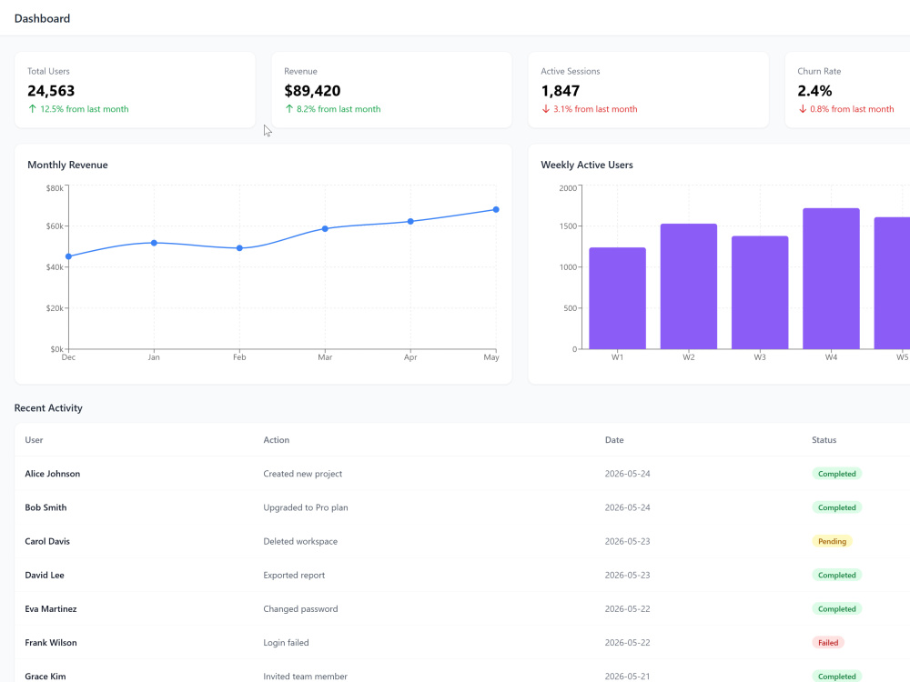This screenshot has width=910, height=682.
Task: Select the Alice Johnson row name
Action: point(52,474)
